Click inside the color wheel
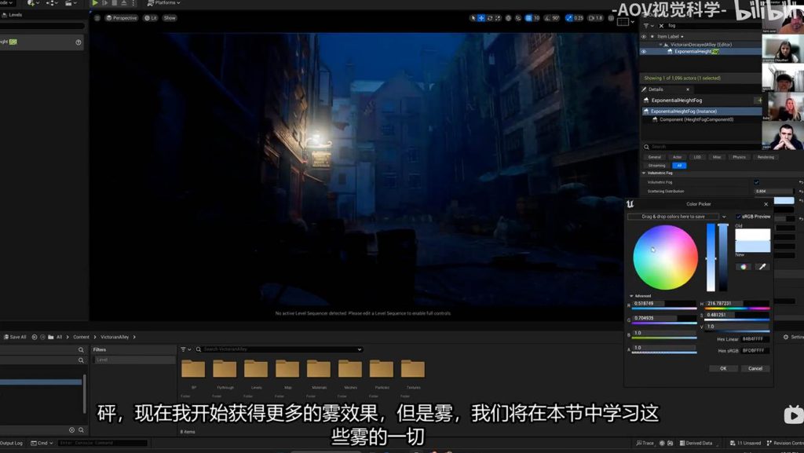This screenshot has width=804, height=453. pos(665,258)
